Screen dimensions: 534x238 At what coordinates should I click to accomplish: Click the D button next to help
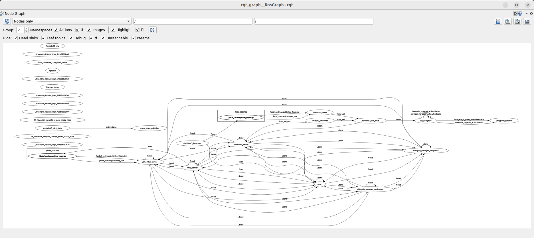point(515,13)
